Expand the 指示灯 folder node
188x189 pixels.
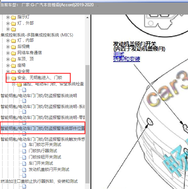click(8, 17)
